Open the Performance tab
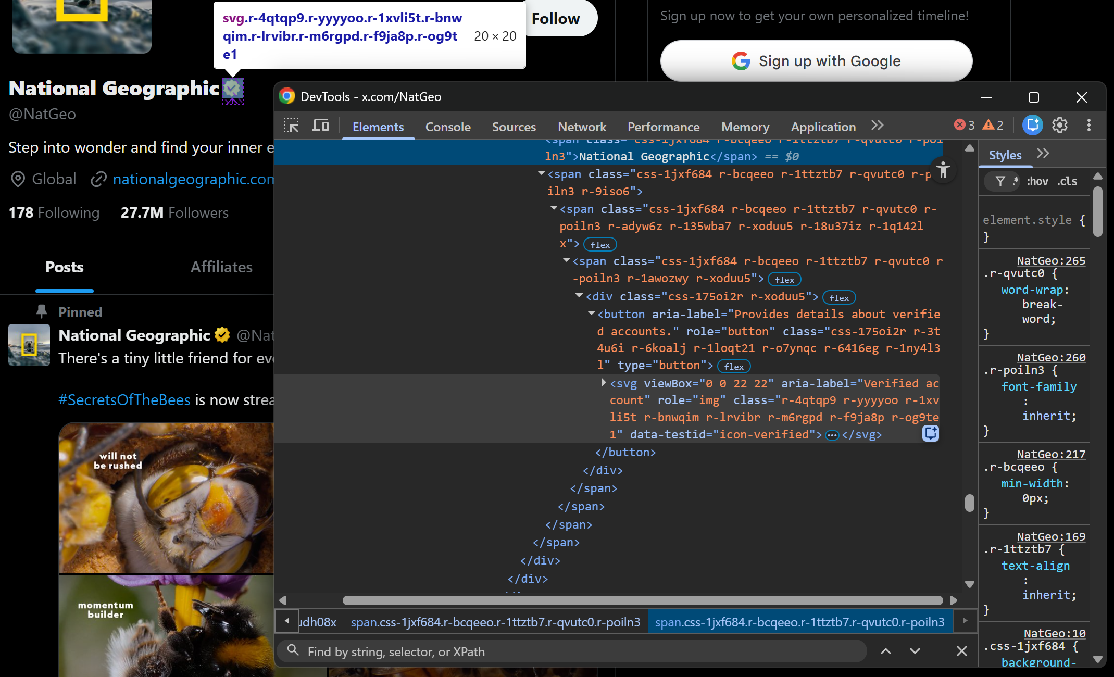Screen dimensions: 1114x677 (664, 127)
